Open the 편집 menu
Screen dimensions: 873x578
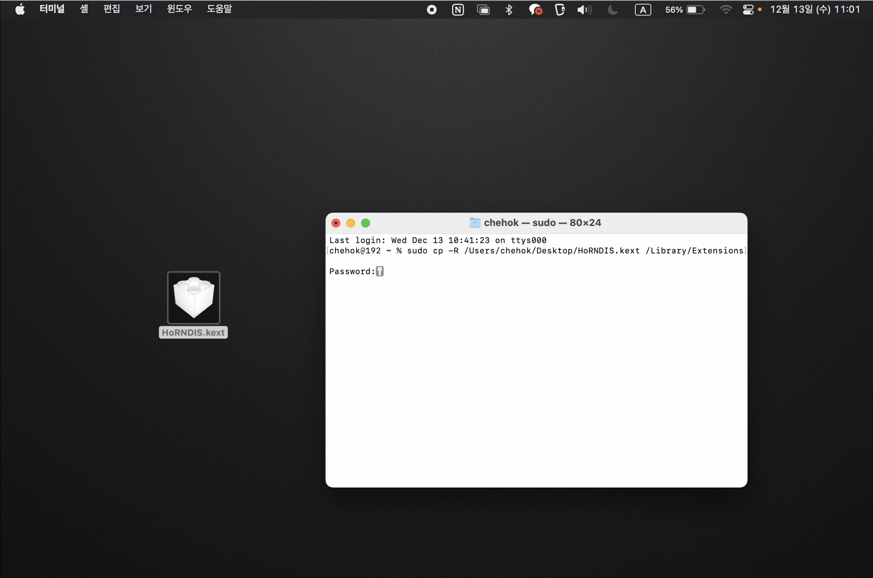pyautogui.click(x=111, y=9)
